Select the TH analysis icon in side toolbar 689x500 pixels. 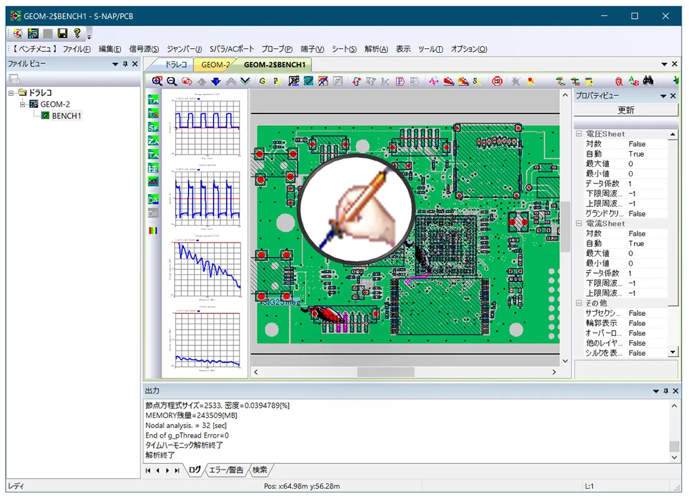pyautogui.click(x=153, y=100)
